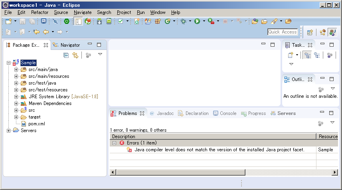The image size is (342, 190).
Task: Toggle Link with Editor in Package Explorer
Action: [x=75, y=55]
